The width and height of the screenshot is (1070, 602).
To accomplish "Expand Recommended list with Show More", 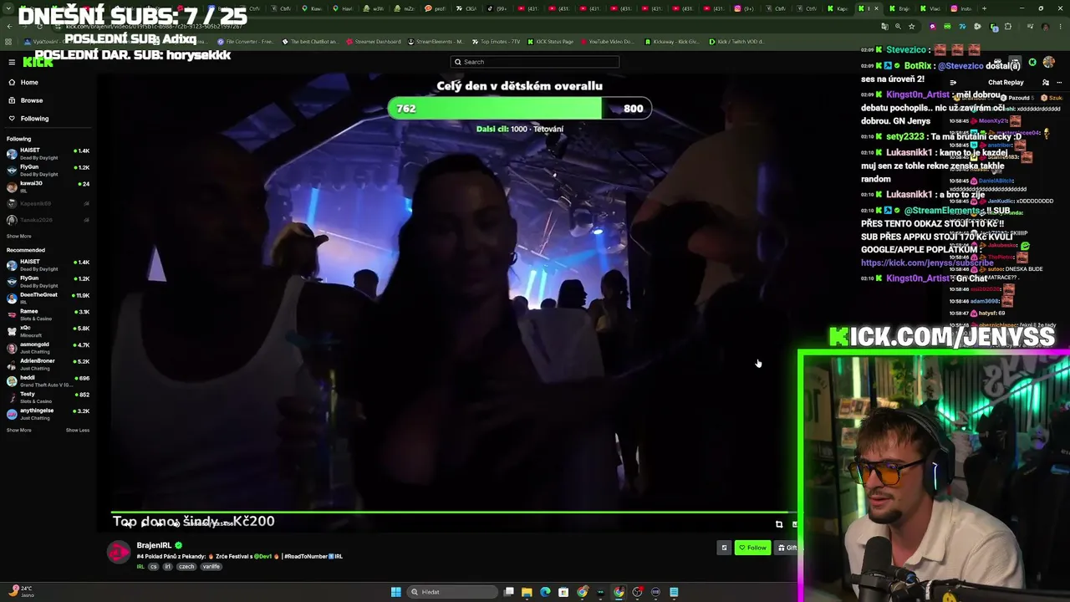I will (18, 431).
